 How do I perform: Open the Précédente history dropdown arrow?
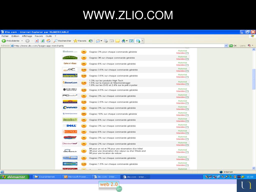[x=22, y=41]
